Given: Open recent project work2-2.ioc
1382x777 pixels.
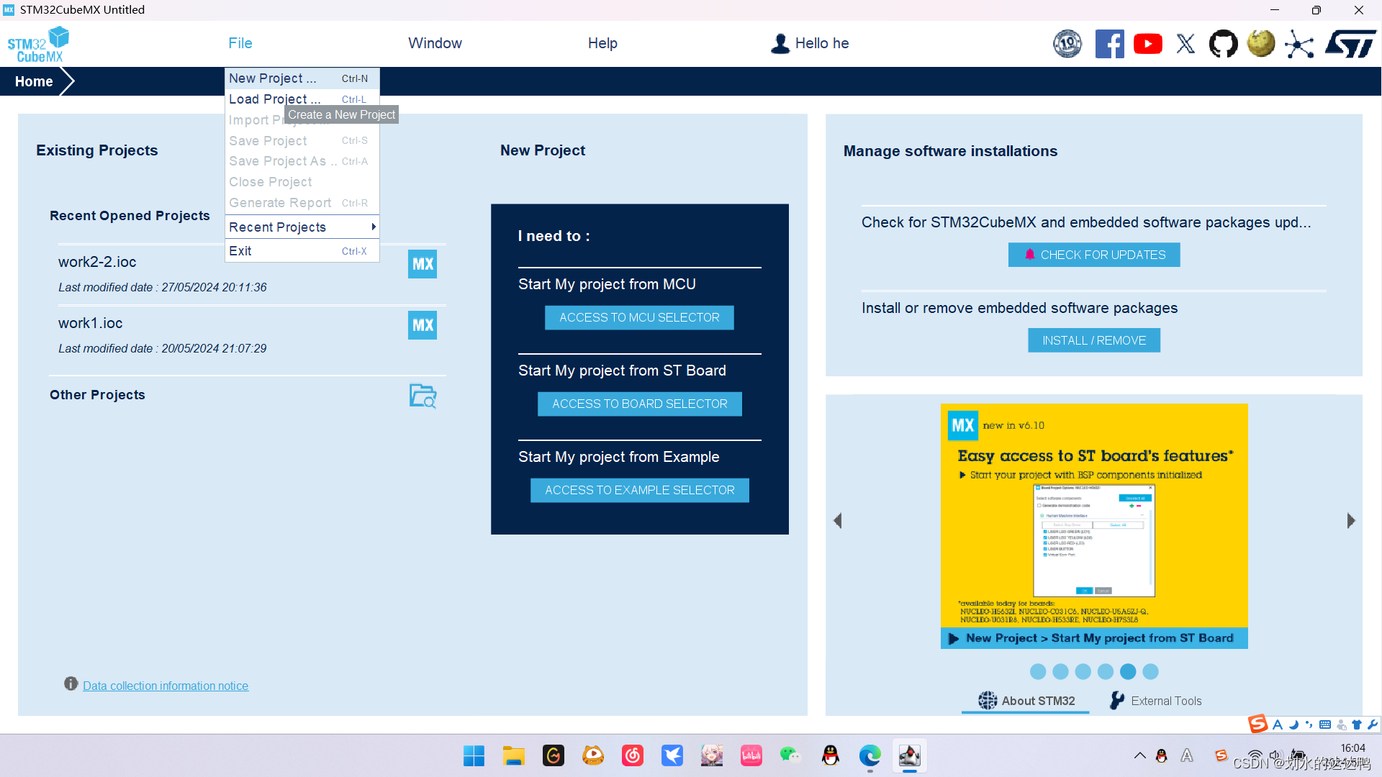Looking at the screenshot, I should [97, 263].
